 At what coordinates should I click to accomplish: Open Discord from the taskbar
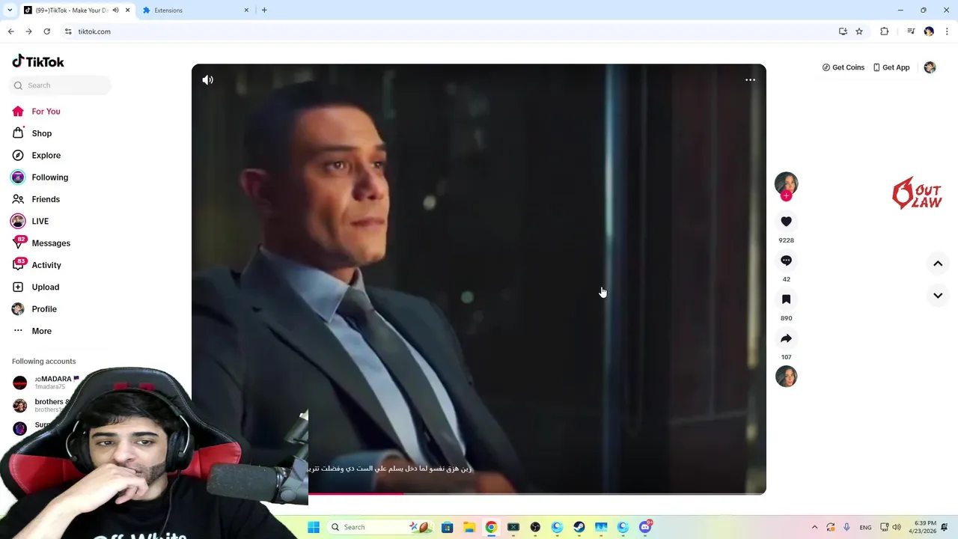pyautogui.click(x=645, y=527)
